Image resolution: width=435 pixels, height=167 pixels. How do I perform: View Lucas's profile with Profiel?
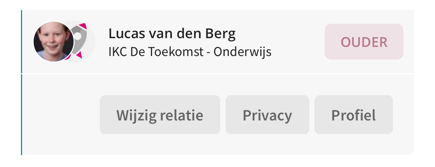pos(353,115)
